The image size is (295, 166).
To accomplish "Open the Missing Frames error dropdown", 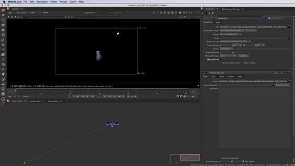I will tap(228, 56).
